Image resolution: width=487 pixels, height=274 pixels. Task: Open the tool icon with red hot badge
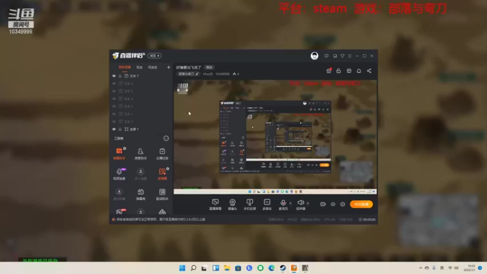(120, 211)
